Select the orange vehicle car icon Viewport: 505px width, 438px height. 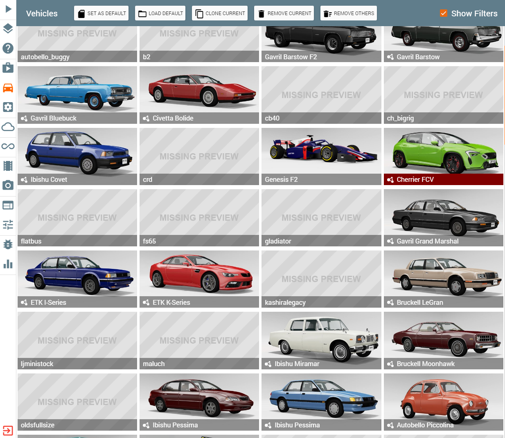pos(8,87)
